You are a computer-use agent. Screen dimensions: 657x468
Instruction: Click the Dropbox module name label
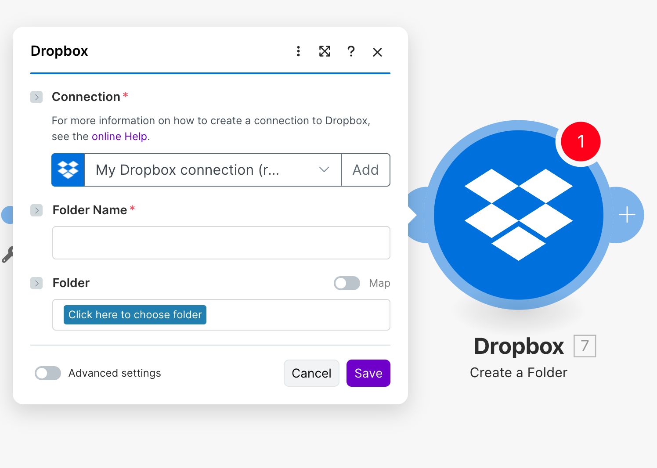519,346
